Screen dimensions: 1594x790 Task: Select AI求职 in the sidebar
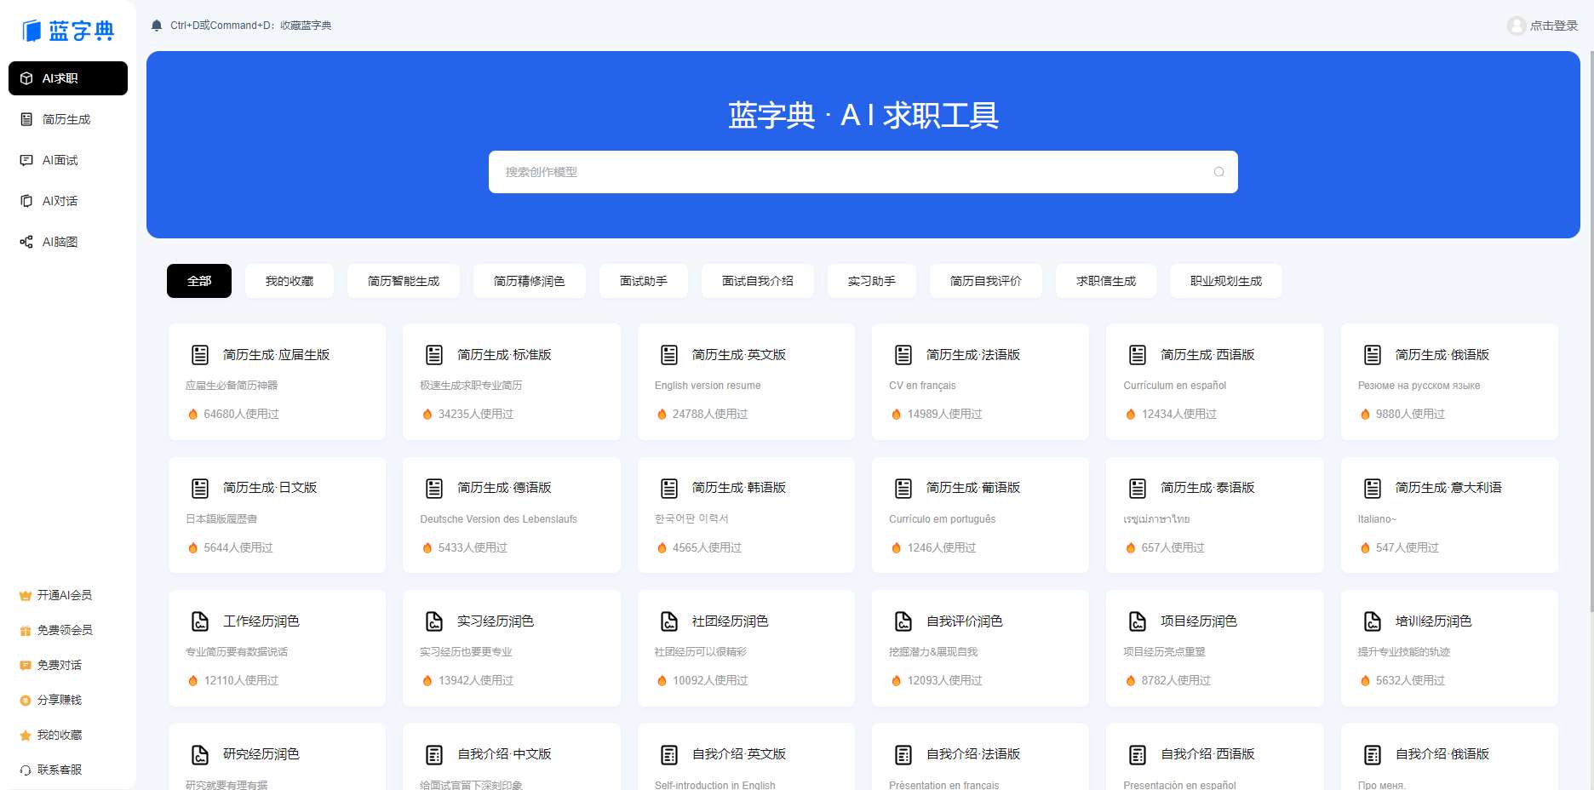tap(68, 78)
